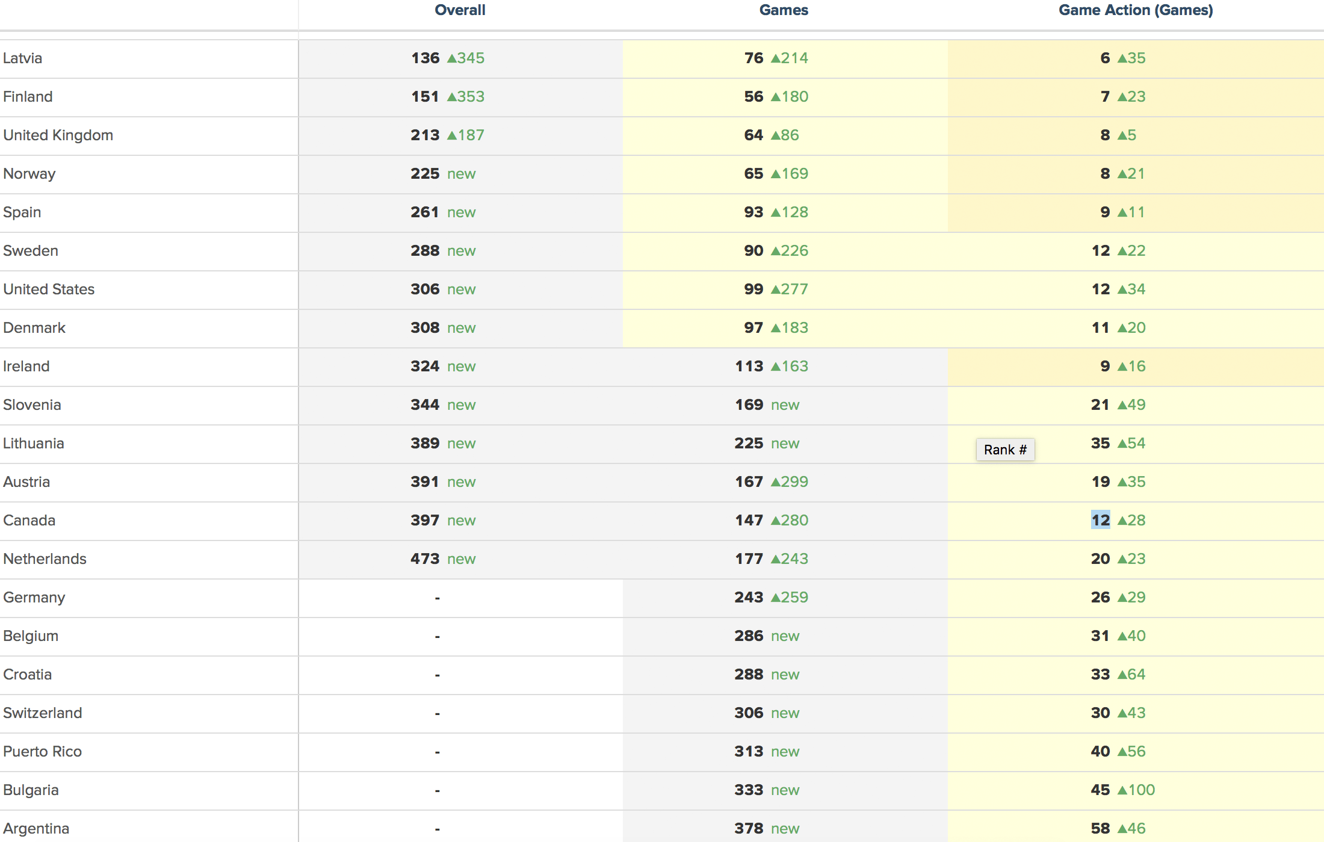1324x842 pixels.
Task: Click the Puerto Rico country label
Action: tap(42, 752)
